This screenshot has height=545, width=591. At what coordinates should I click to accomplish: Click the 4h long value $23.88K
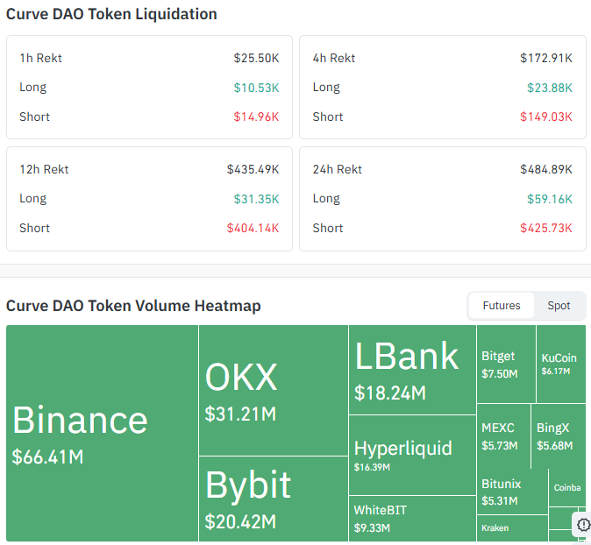click(x=550, y=88)
